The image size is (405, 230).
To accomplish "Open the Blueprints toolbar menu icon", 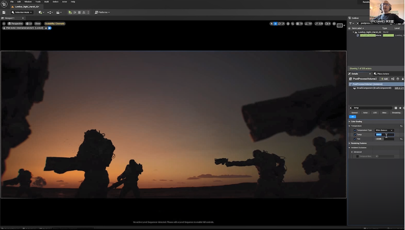I will click(50, 12).
